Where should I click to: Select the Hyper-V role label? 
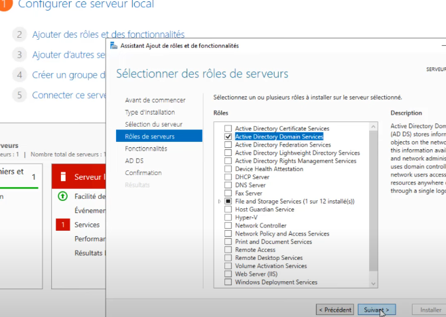[246, 218]
